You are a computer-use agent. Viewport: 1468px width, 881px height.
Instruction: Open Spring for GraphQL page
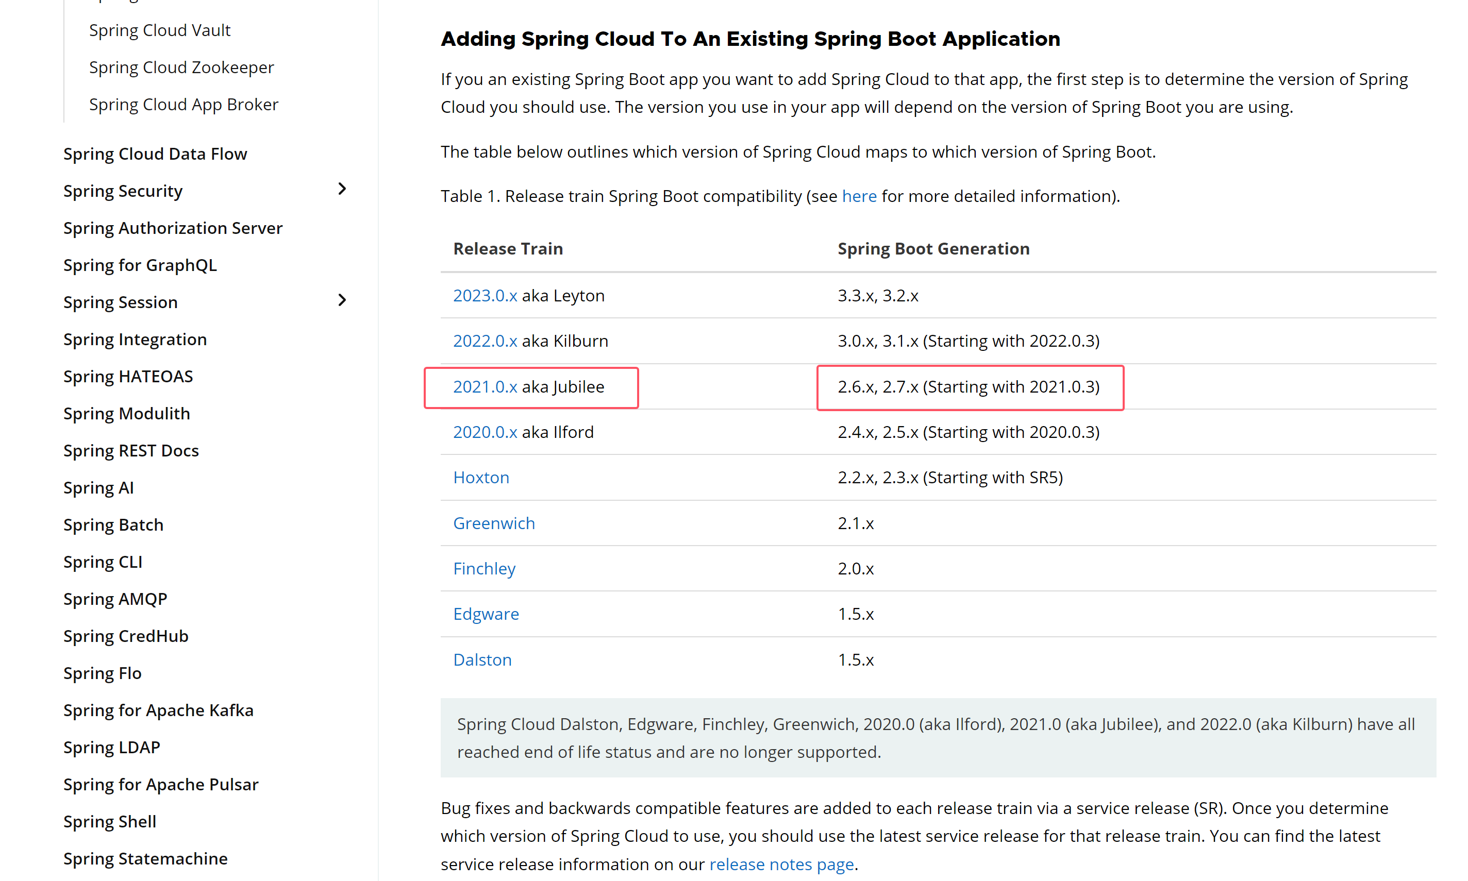tap(140, 265)
